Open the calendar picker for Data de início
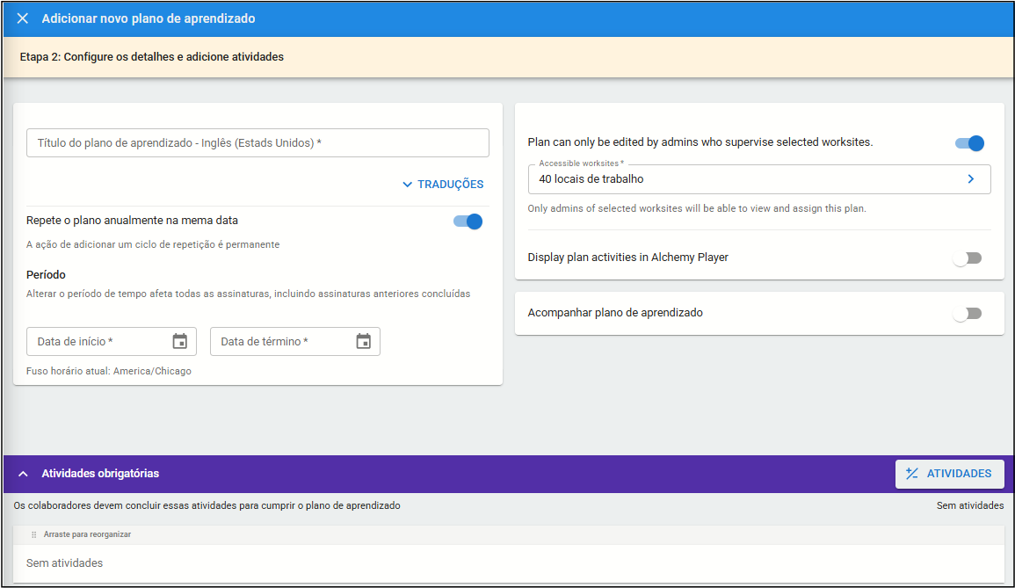Image resolution: width=1015 pixels, height=588 pixels. [x=180, y=342]
